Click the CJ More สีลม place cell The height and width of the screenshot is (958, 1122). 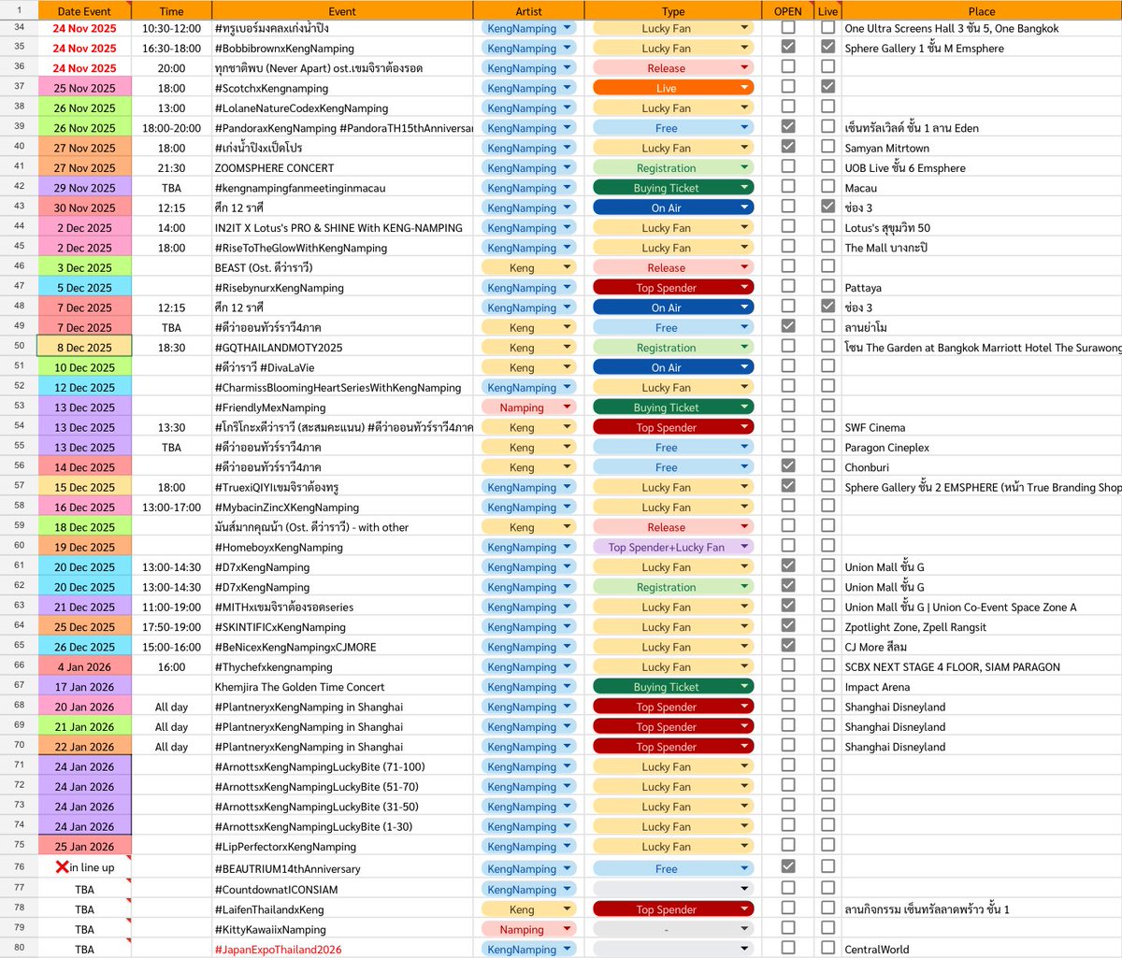coord(982,647)
